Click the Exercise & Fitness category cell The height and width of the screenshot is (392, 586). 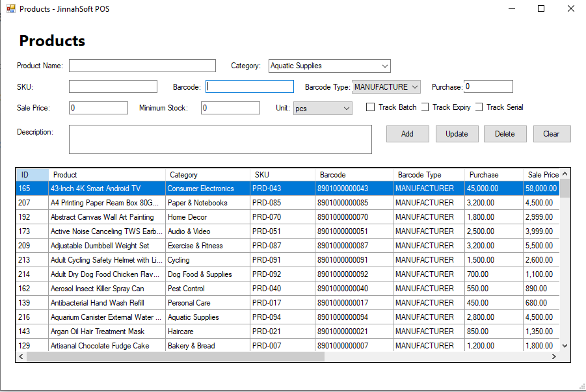pos(207,246)
